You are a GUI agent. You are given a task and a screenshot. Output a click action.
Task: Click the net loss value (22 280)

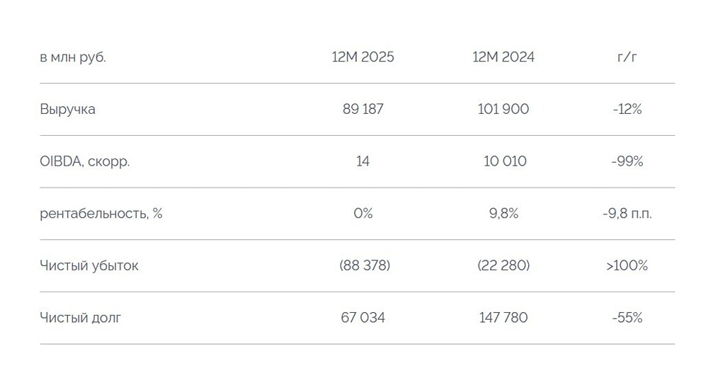pos(503,266)
